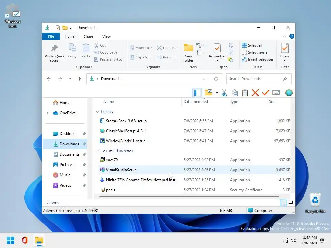Image resolution: width=331 pixels, height=248 pixels.
Task: Click the Properties ribbon icon
Action: [x=217, y=48]
